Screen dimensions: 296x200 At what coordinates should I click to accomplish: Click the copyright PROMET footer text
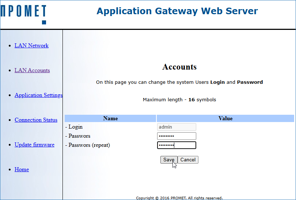pyautogui.click(x=179, y=198)
